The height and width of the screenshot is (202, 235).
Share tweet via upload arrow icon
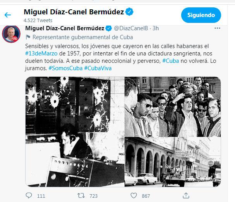(186, 195)
